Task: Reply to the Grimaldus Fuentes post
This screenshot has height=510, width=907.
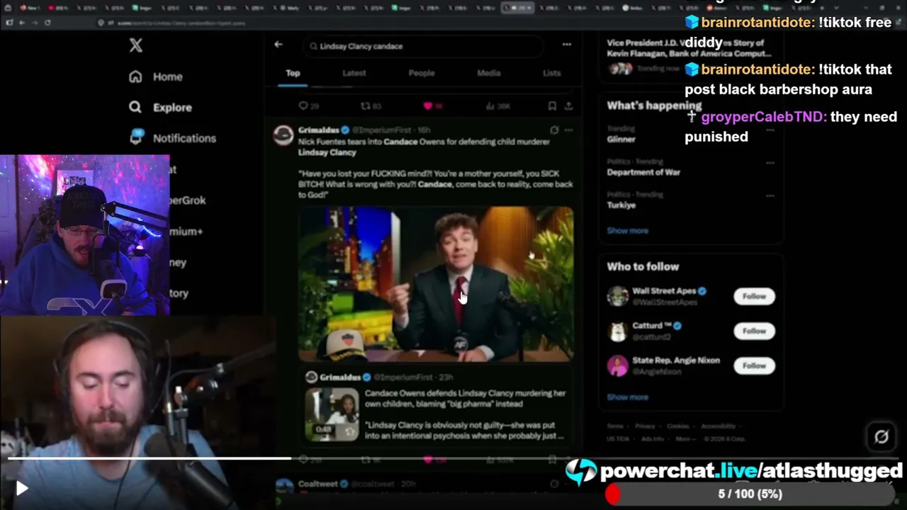Action: click(x=304, y=460)
